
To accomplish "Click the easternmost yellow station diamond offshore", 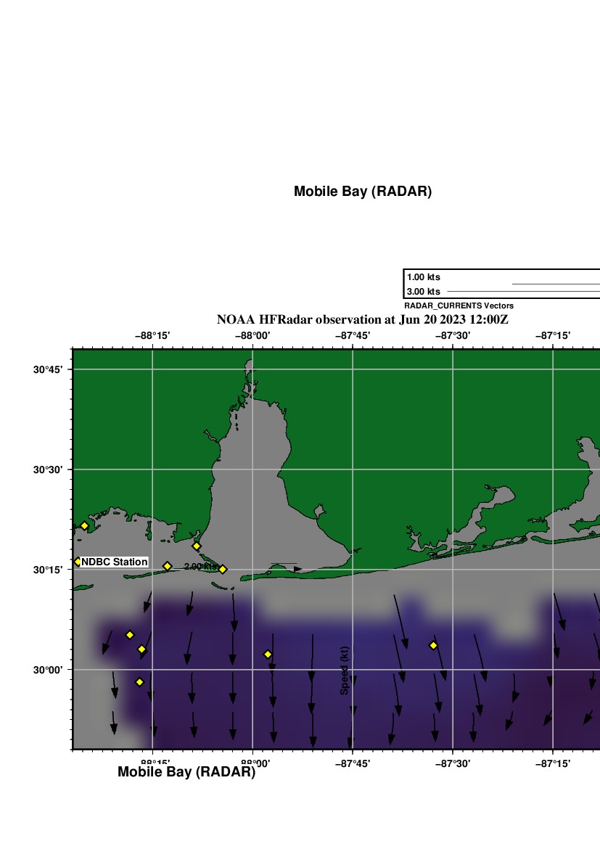I will coord(433,645).
